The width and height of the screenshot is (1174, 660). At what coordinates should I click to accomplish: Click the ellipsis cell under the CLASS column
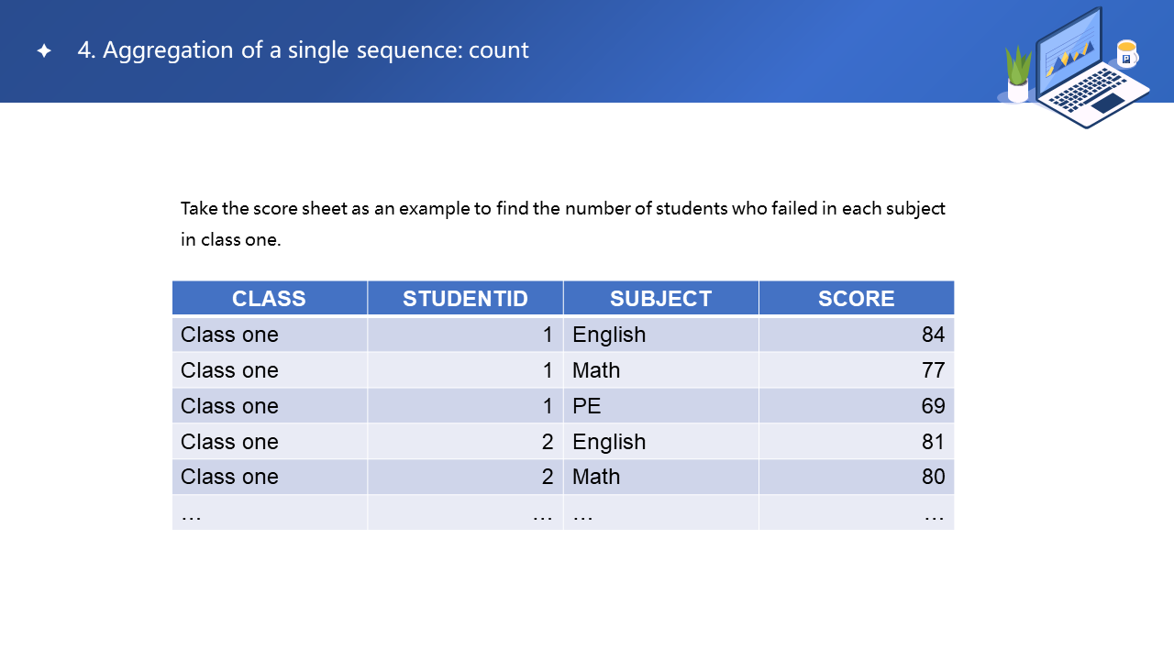269,513
